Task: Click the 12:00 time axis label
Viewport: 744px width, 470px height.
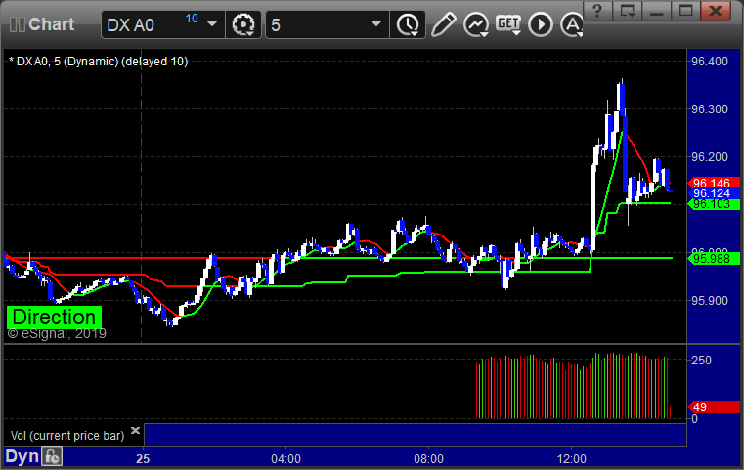Action: pyautogui.click(x=571, y=459)
